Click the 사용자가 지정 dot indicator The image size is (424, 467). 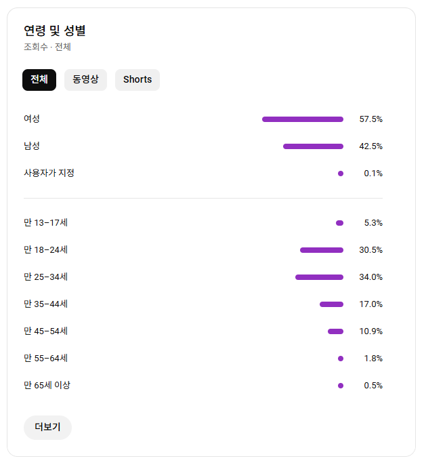341,174
